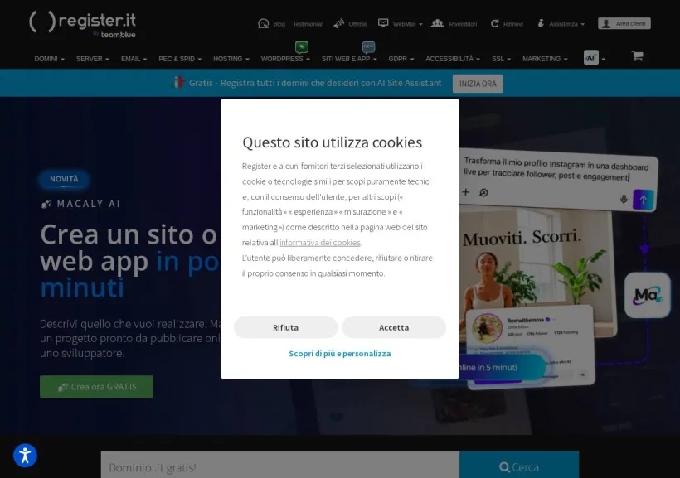The width and height of the screenshot is (680, 478).
Task: Click the register.it logo
Action: [x=82, y=24]
